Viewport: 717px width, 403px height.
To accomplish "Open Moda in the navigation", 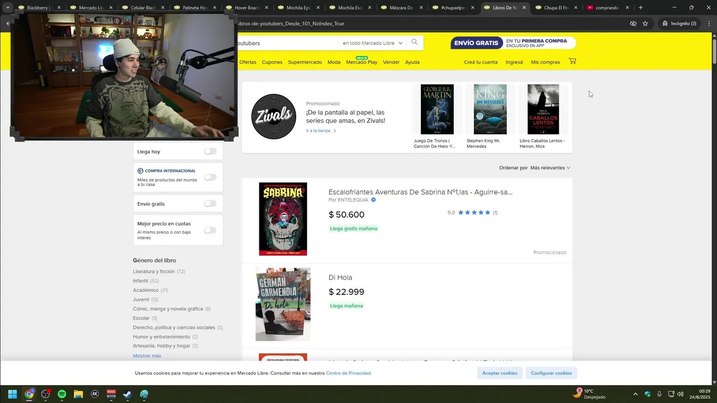I will 334,62.
